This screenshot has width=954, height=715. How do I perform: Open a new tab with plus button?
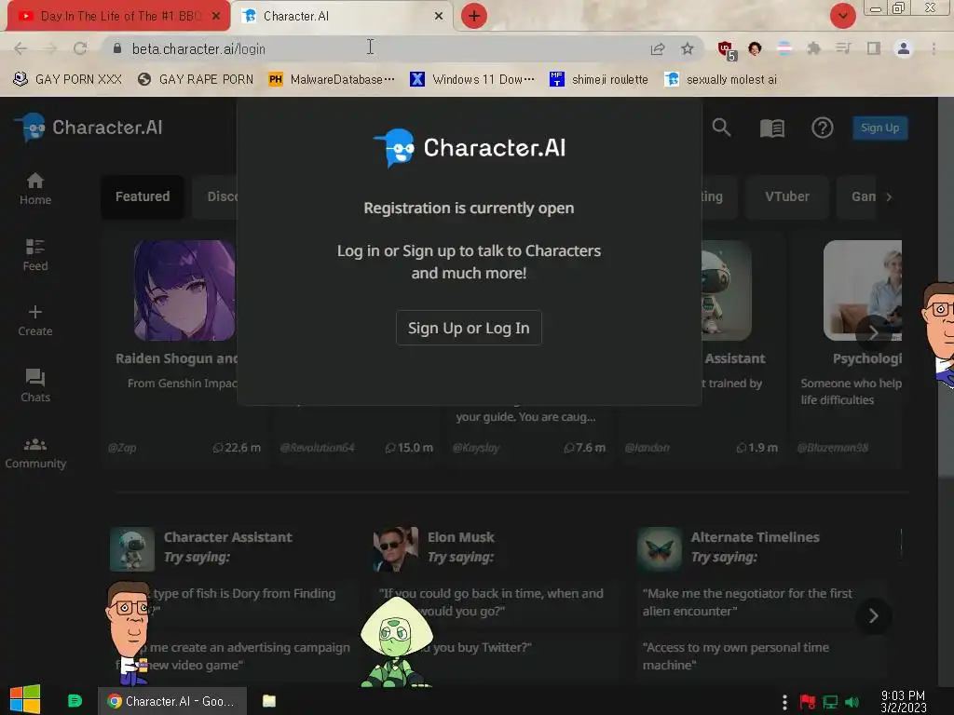click(x=474, y=16)
